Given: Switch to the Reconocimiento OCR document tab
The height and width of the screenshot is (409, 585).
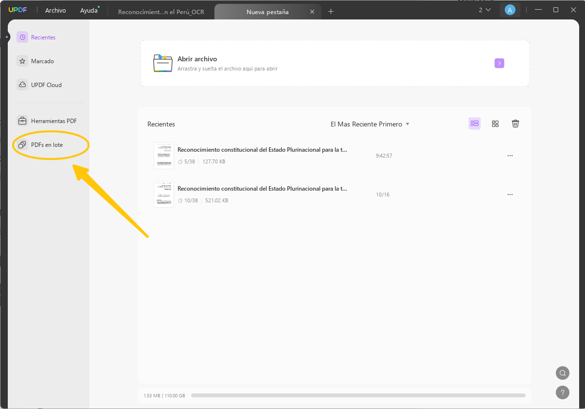Looking at the screenshot, I should 161,12.
